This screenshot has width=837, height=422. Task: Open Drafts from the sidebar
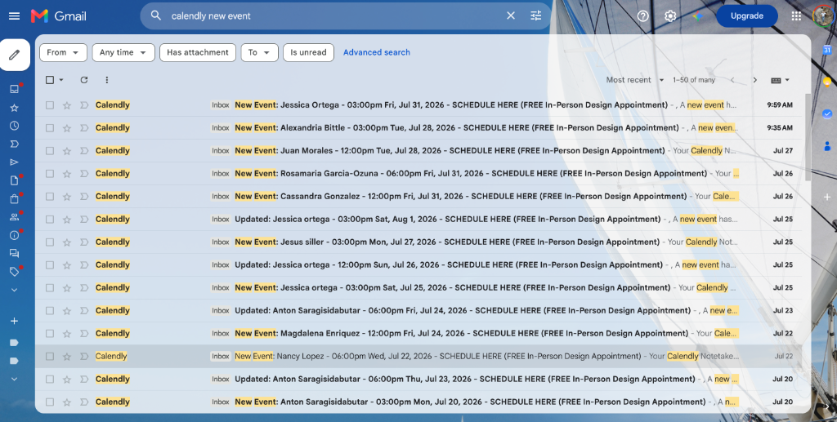[15, 180]
